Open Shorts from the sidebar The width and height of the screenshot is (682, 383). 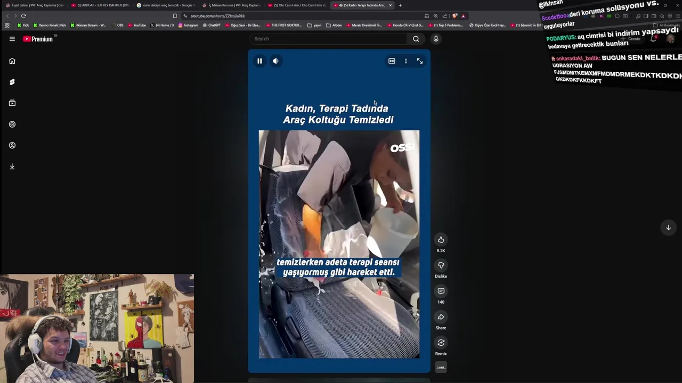point(12,82)
